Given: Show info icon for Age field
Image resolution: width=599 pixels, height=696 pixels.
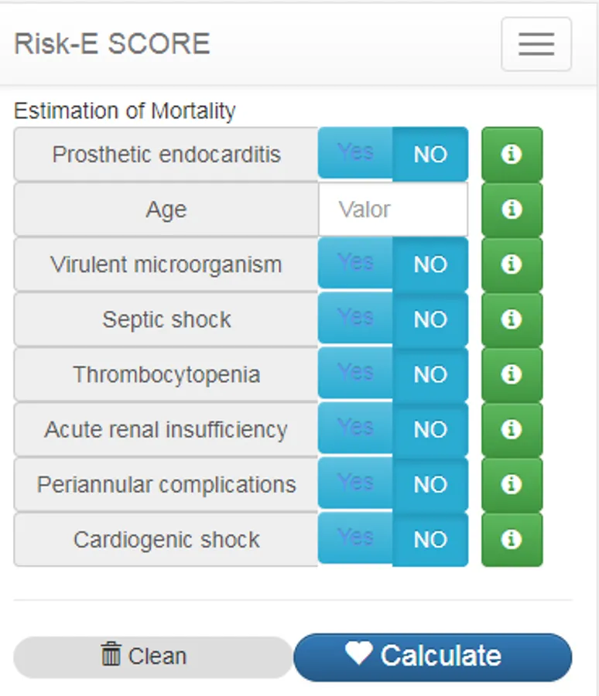Looking at the screenshot, I should (512, 210).
